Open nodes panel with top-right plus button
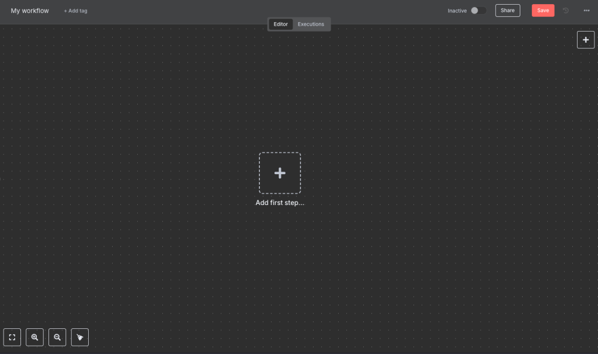 586,40
